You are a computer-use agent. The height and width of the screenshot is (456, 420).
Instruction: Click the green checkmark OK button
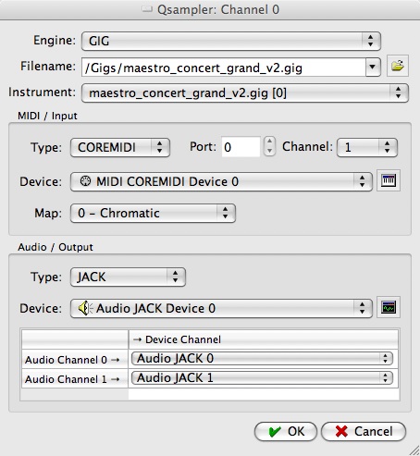click(x=286, y=431)
